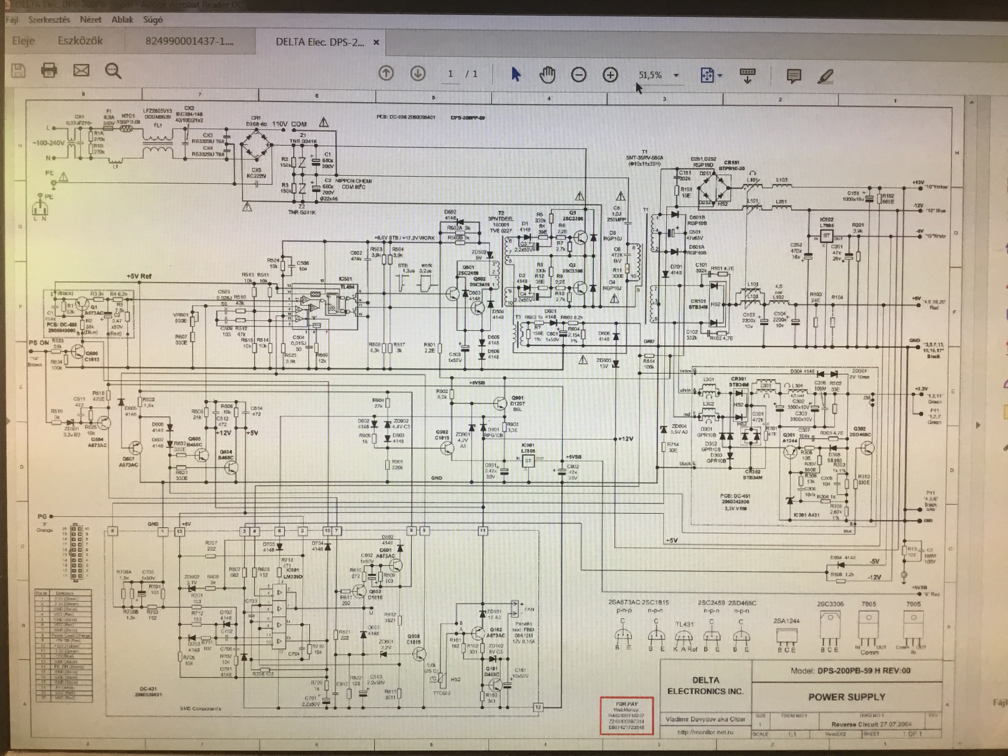Add a sticky note comment

(x=794, y=76)
